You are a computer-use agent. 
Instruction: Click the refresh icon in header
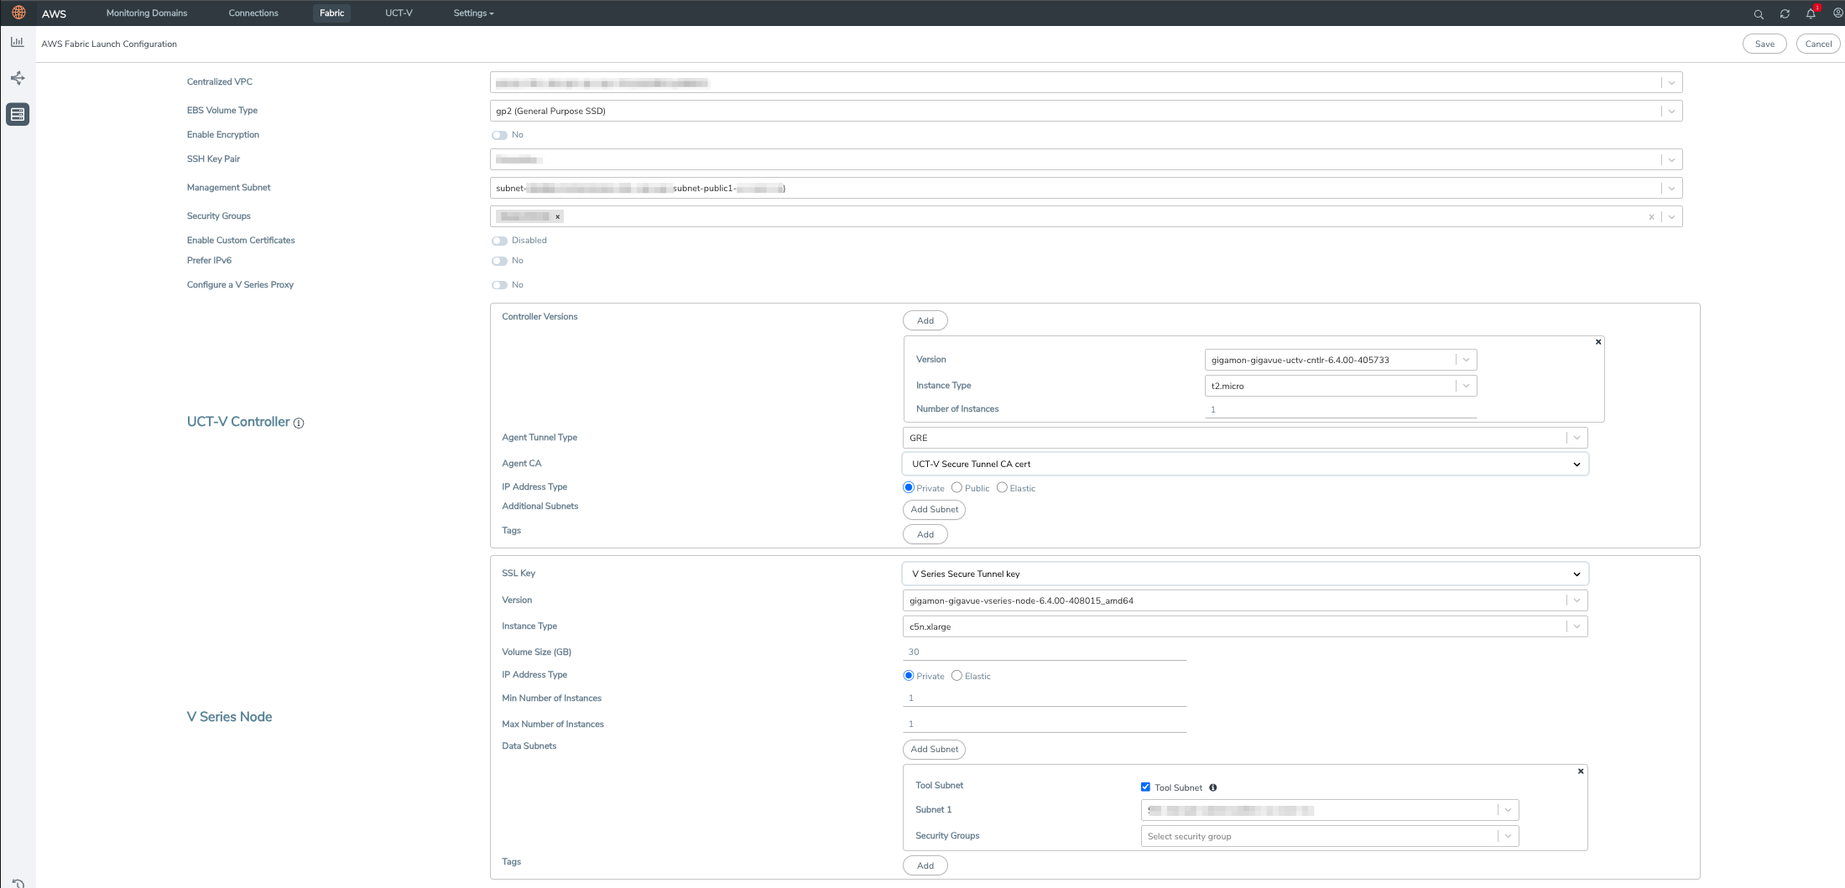pos(1785,14)
